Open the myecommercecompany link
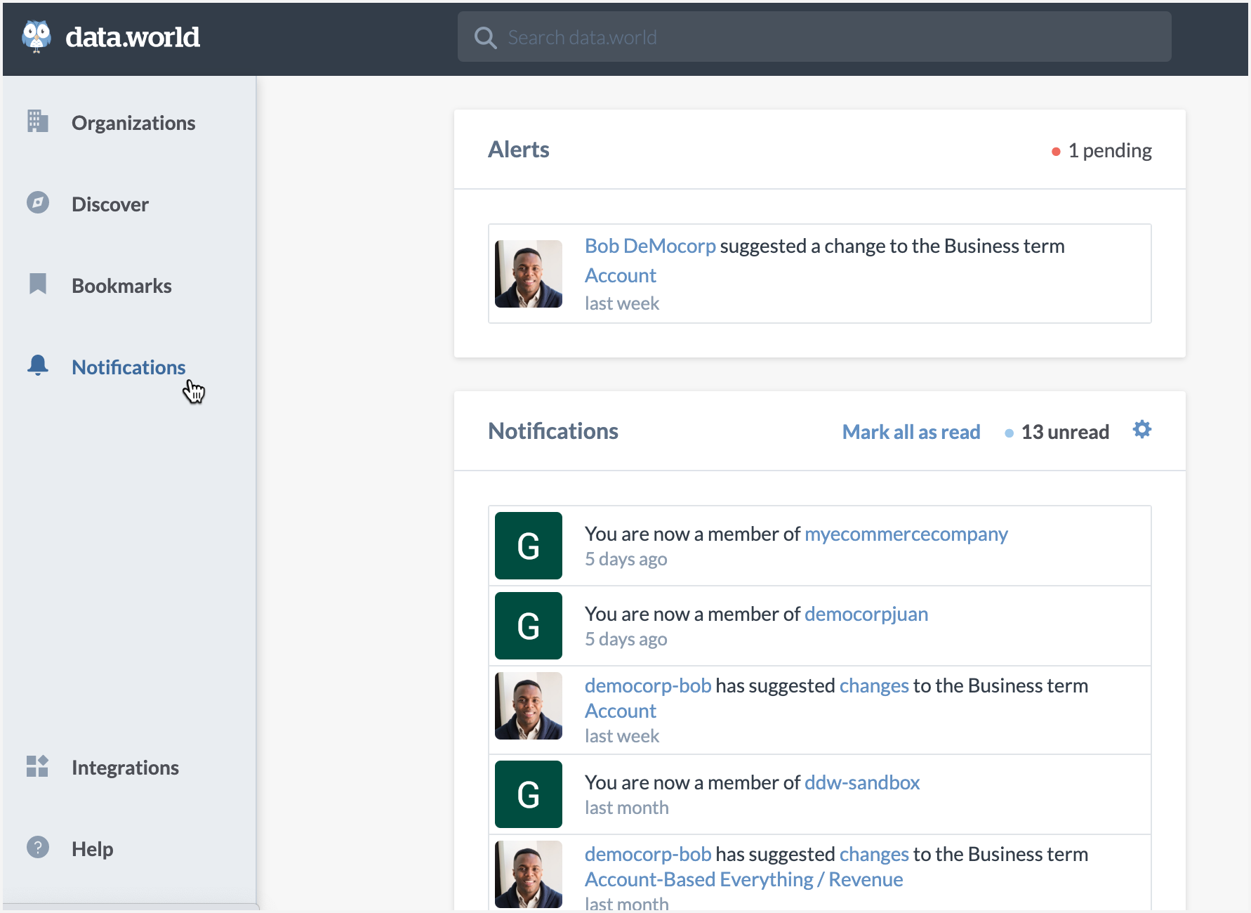Image resolution: width=1251 pixels, height=913 pixels. [906, 534]
